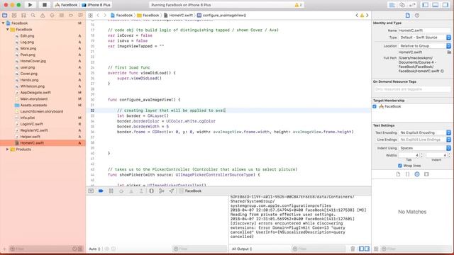Select the Assistant editor button

pyautogui.click(x=402, y=5)
